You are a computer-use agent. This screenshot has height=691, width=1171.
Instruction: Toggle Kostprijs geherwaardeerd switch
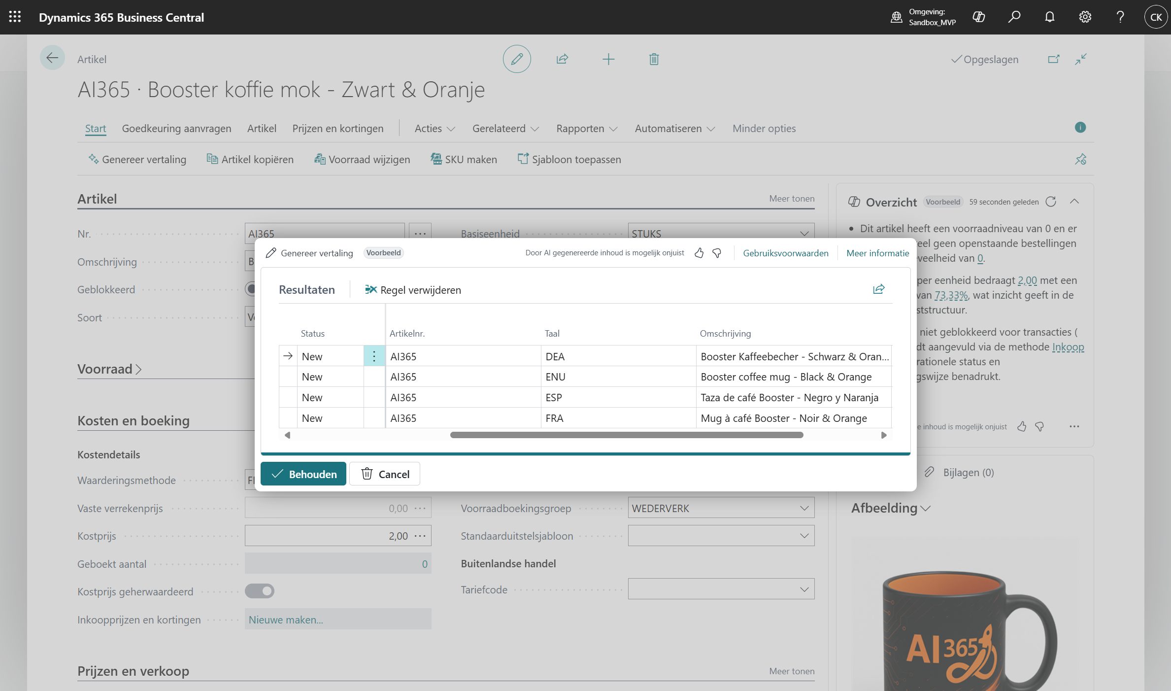pos(260,591)
